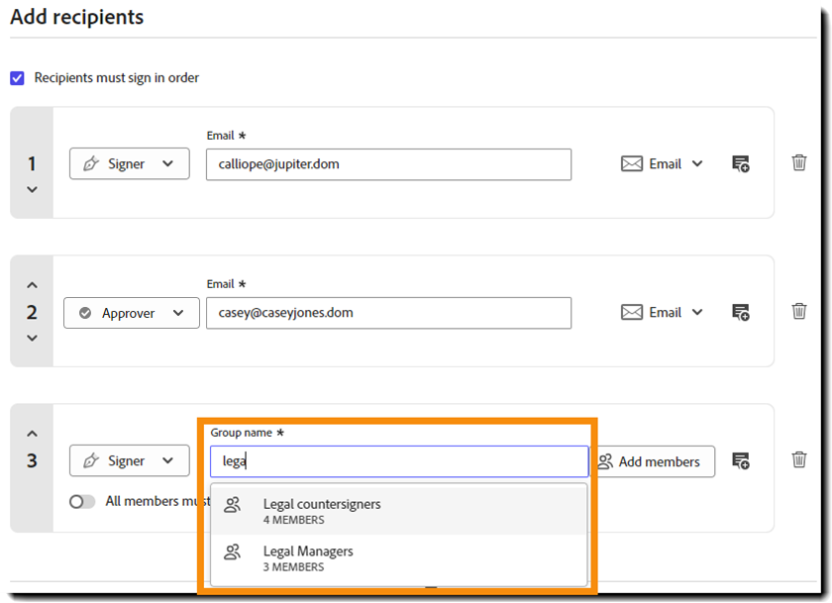
Task: Open Approver role dropdown for recipient 2
Action: point(126,313)
